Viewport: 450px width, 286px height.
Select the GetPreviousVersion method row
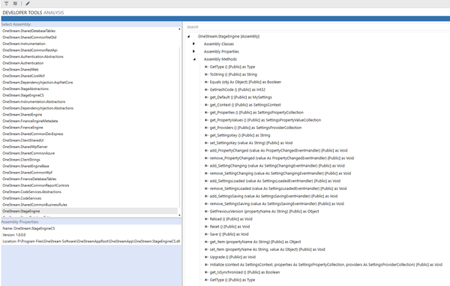coord(264,212)
